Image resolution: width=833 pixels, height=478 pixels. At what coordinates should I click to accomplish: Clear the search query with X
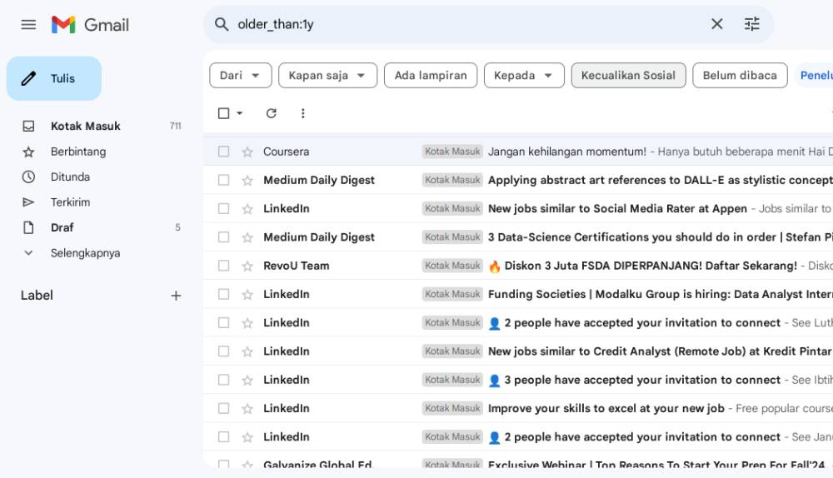[x=716, y=24]
